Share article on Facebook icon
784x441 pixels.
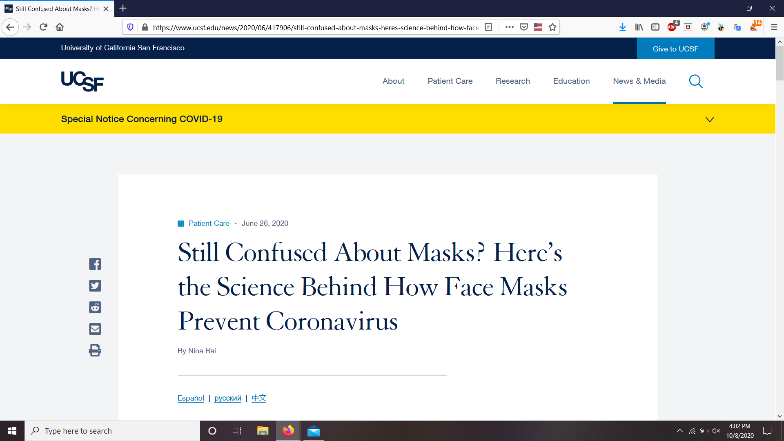[x=95, y=264]
